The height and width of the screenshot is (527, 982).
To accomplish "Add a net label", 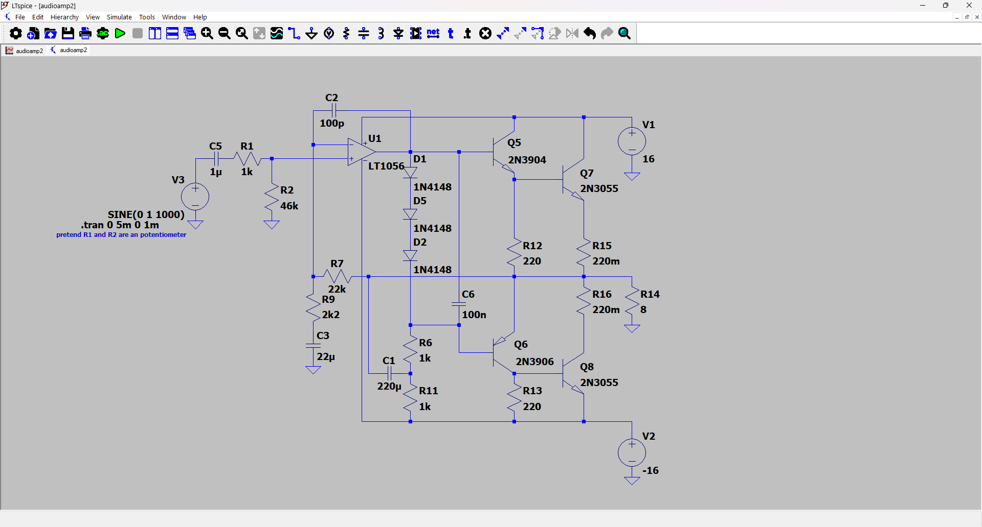I will coord(433,34).
